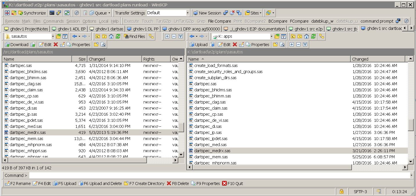Click the Synchronize toolbar button

pyautogui.click(x=32, y=13)
